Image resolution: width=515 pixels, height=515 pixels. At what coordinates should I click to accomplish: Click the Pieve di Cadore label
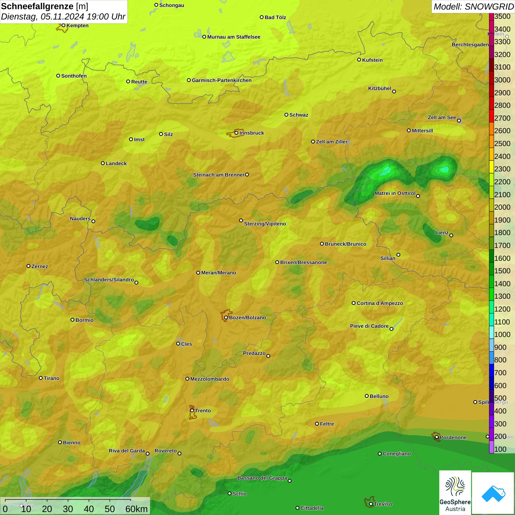pyautogui.click(x=369, y=326)
